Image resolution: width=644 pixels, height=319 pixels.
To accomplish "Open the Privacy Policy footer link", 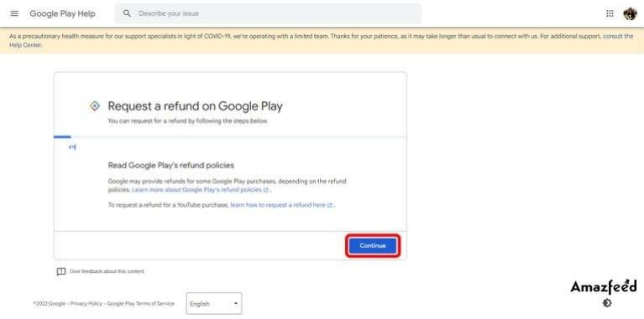I will (86, 303).
